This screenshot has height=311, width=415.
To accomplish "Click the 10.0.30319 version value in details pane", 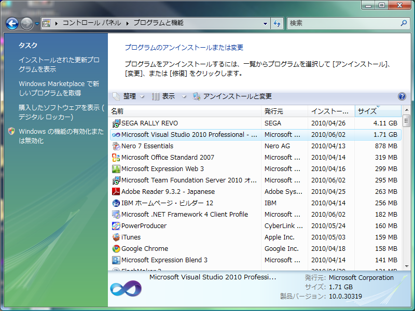I will point(345,296).
